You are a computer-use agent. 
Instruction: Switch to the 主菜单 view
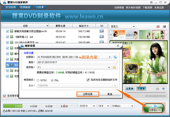129,89
